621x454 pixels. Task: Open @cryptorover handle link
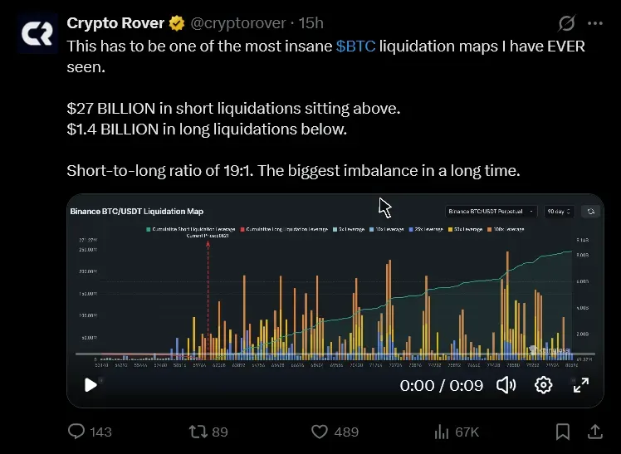point(238,23)
